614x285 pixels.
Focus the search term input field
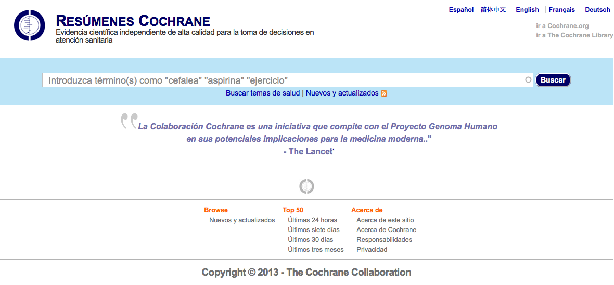(287, 80)
